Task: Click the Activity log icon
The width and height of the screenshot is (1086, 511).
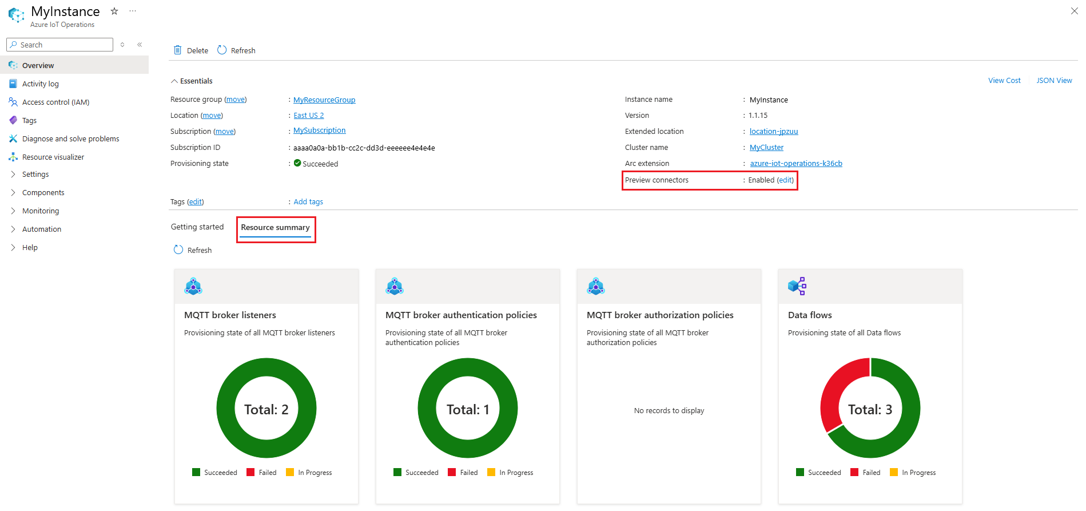Action: (13, 84)
